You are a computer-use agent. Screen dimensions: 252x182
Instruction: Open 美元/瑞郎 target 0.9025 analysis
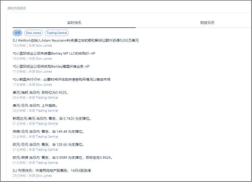click(40, 92)
